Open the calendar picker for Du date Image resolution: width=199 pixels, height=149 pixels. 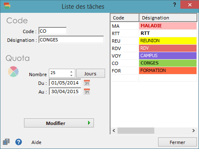click(x=87, y=83)
